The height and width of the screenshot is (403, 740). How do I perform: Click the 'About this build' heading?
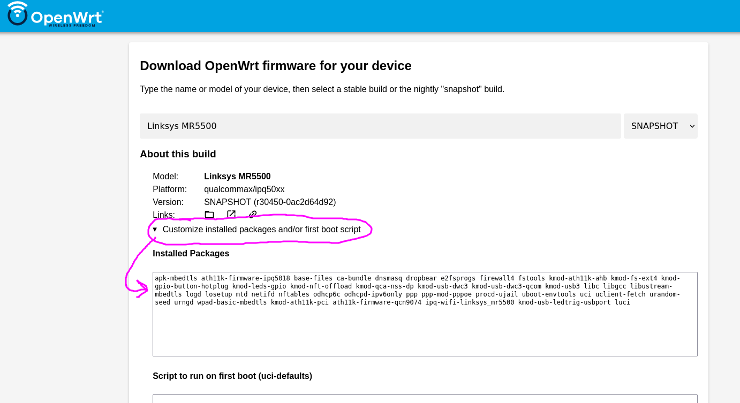pyautogui.click(x=178, y=154)
